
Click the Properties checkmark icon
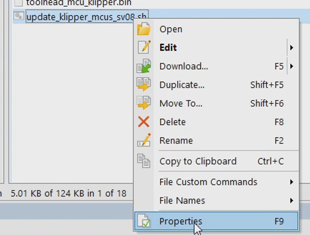coord(144,221)
